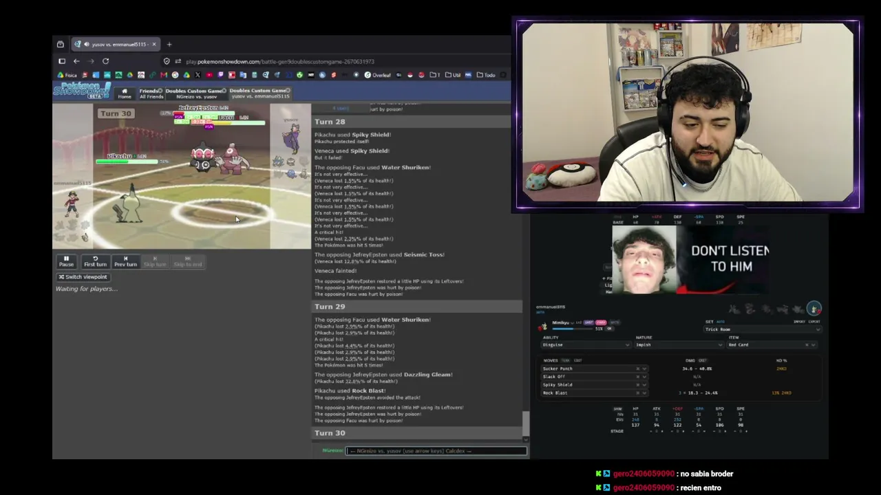Click the battle log scrollbar
Screen dimensions: 881x495
(526, 423)
